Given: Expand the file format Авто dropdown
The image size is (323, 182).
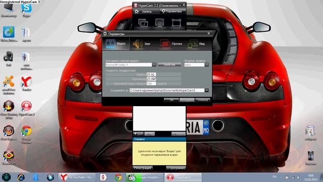Looking at the screenshot, I should click(x=206, y=65).
